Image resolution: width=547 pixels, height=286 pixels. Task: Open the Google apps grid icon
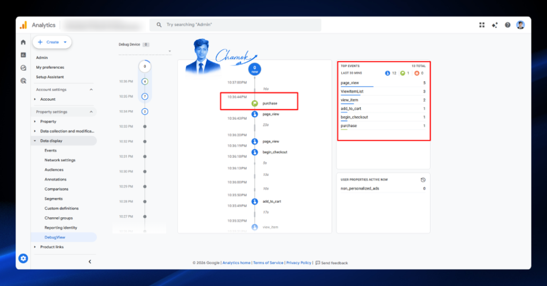click(482, 25)
